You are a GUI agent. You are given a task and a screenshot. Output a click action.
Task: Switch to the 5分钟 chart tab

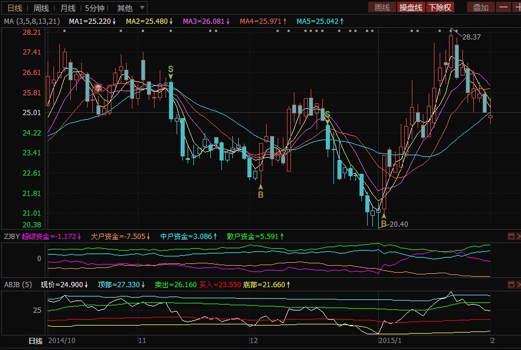click(95, 8)
